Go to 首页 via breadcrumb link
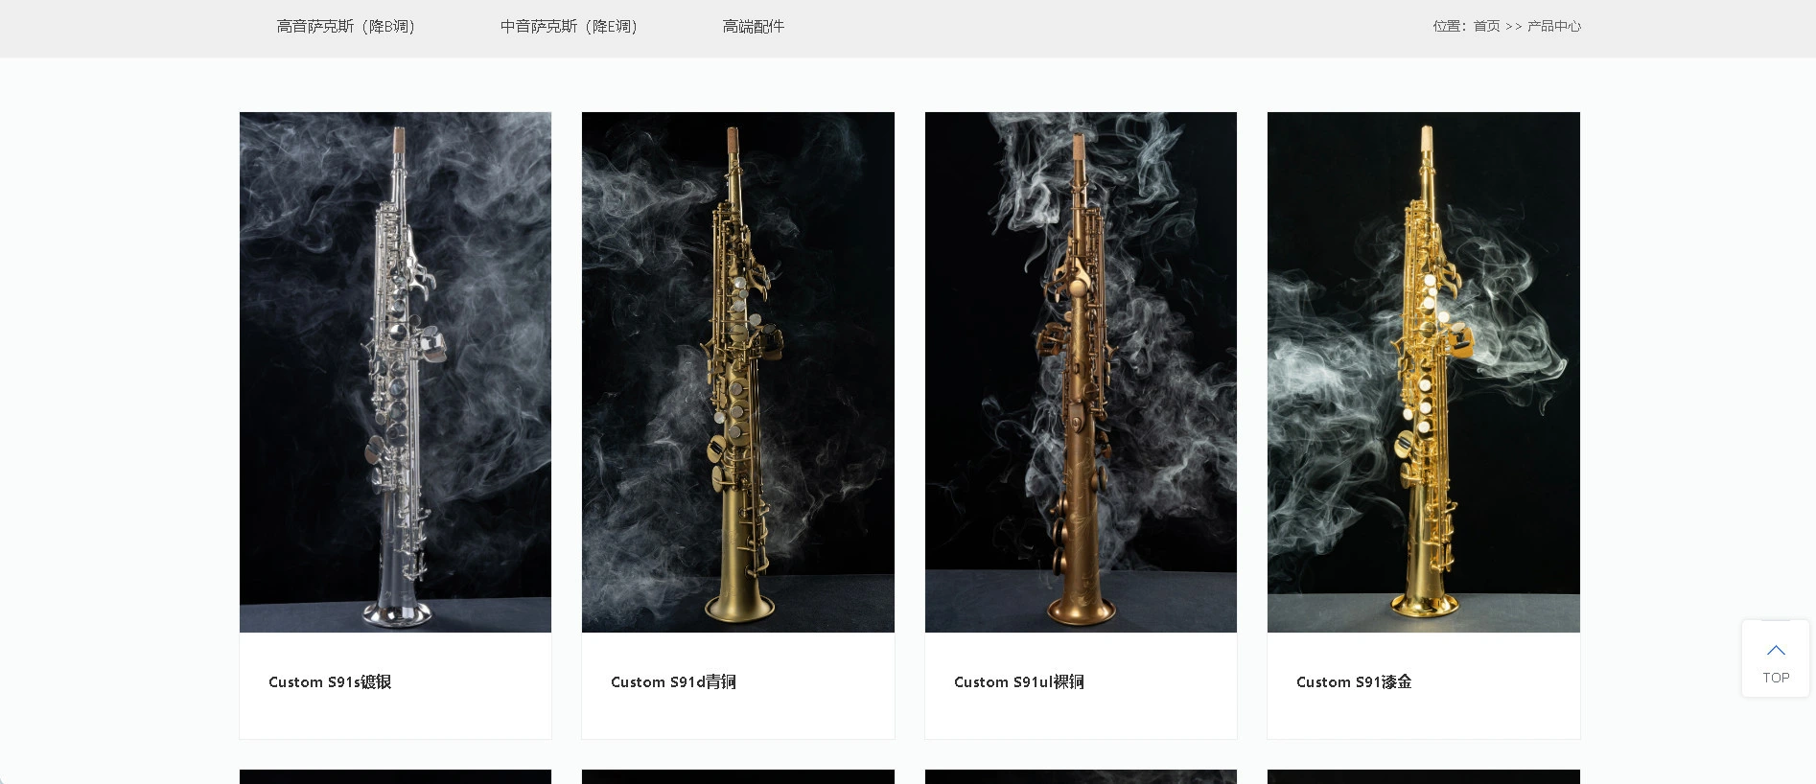The width and height of the screenshot is (1816, 784). click(x=1486, y=26)
